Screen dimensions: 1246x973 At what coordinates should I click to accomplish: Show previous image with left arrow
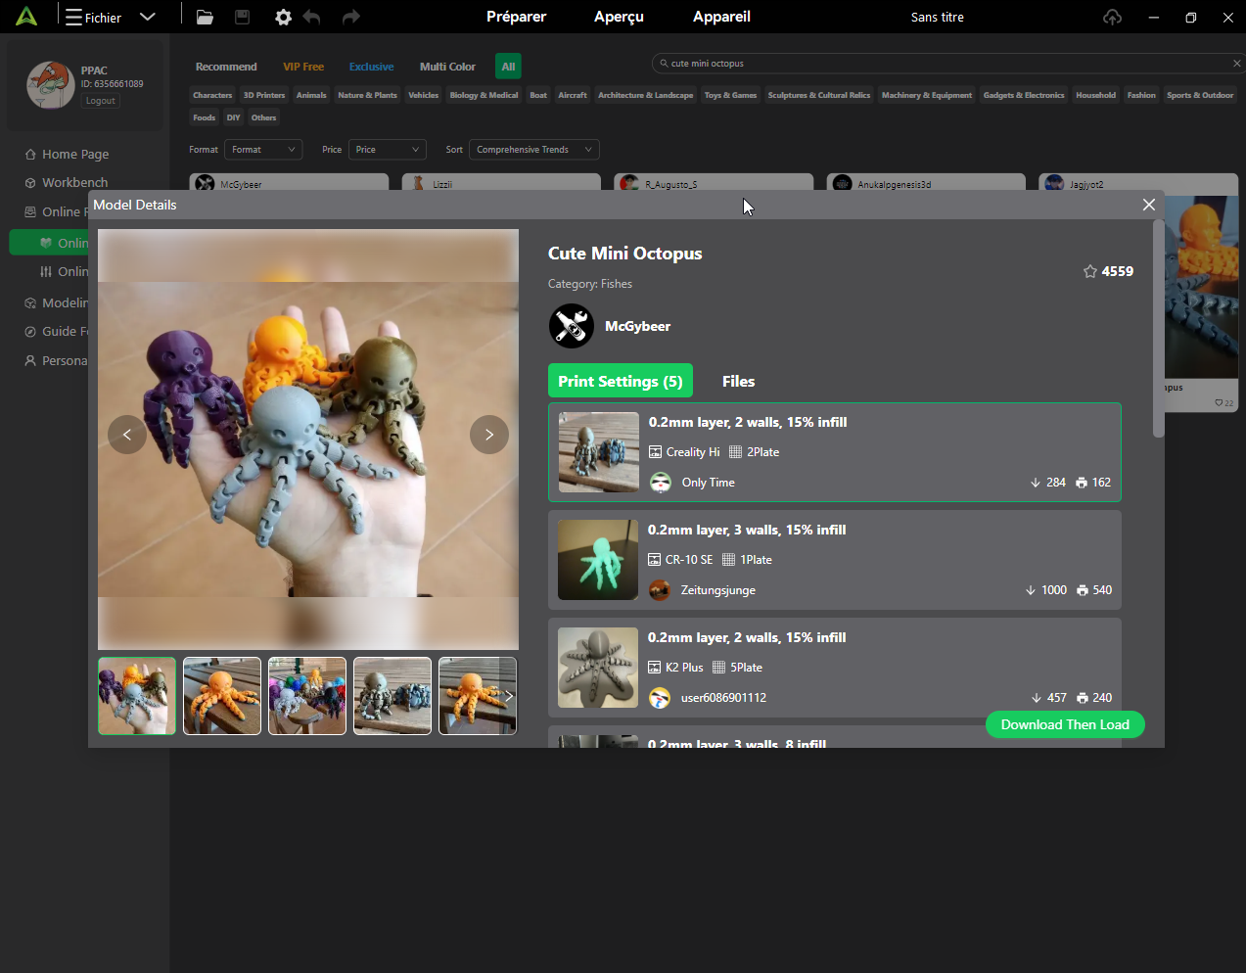[127, 435]
